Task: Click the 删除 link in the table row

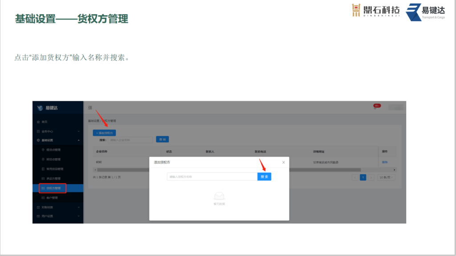Action: [x=384, y=163]
